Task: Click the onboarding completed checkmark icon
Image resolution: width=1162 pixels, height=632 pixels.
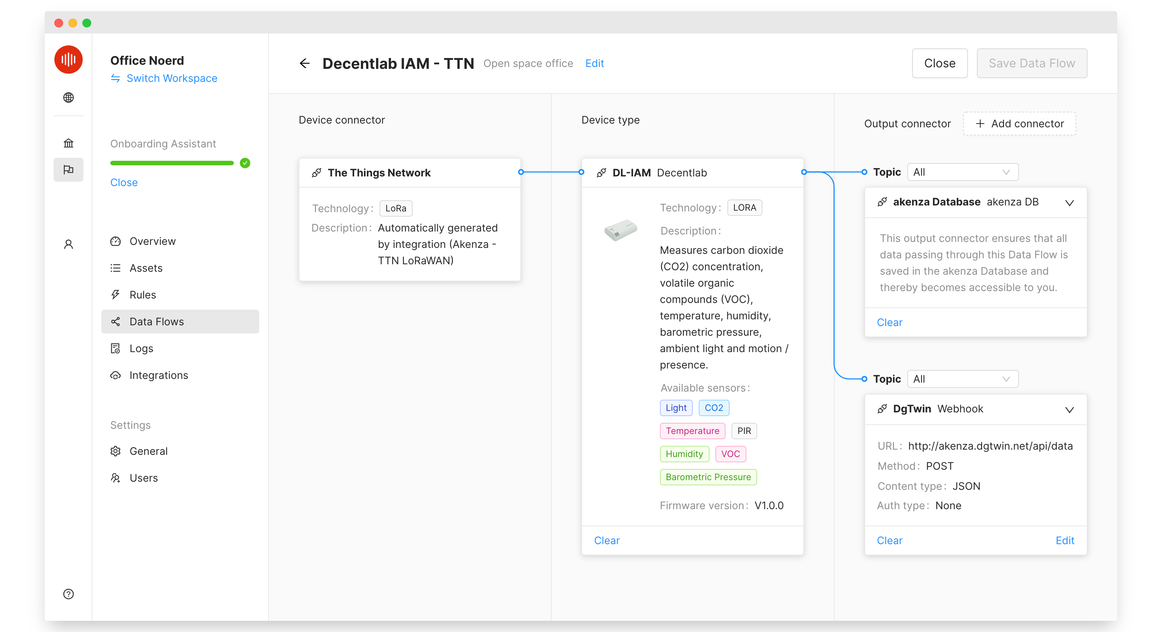Action: [x=245, y=163]
